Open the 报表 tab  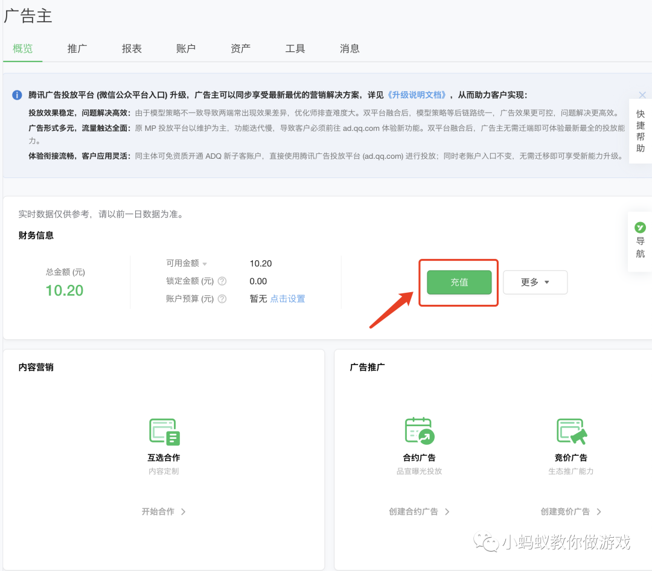tap(132, 49)
